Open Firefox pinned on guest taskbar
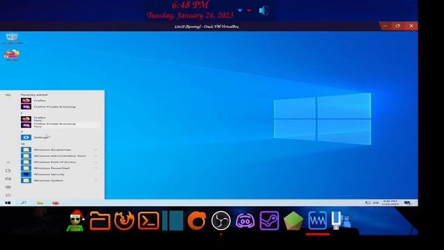This screenshot has width=444, height=250. pos(55,203)
